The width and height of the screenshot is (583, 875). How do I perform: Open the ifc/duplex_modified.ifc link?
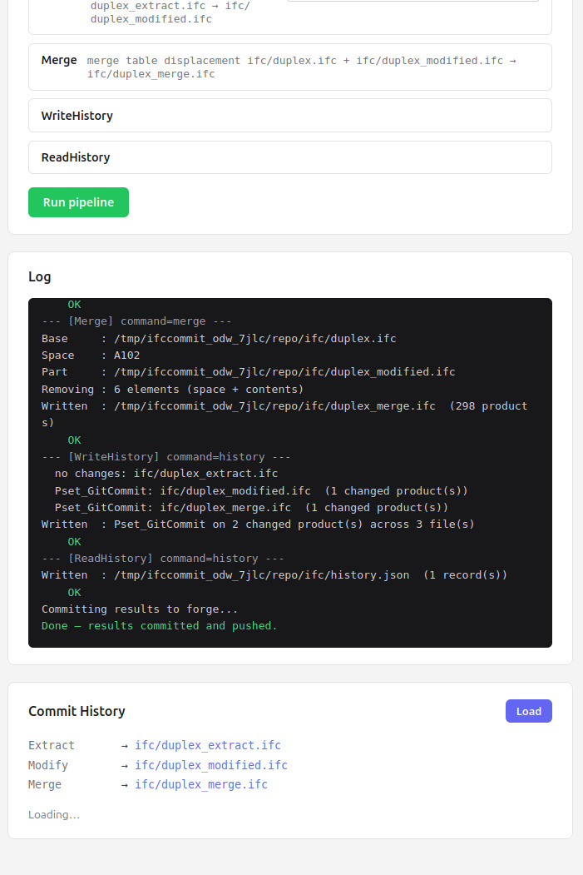[211, 765]
